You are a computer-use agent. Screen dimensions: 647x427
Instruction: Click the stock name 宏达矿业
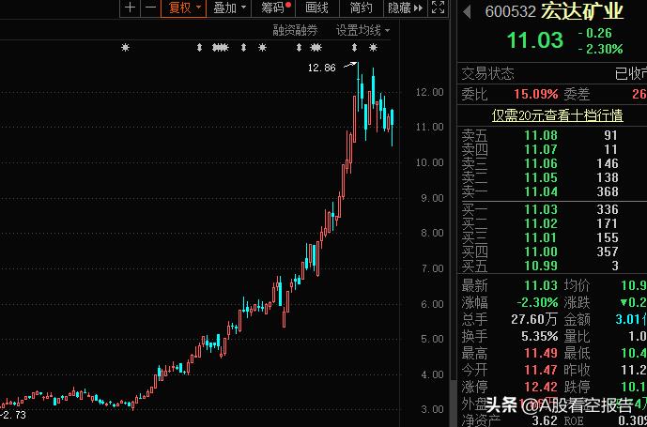pos(582,11)
